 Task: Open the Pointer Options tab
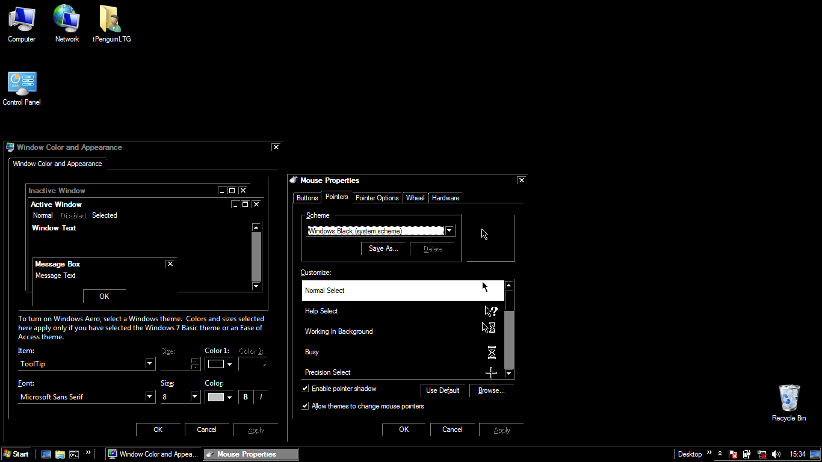pyautogui.click(x=377, y=198)
